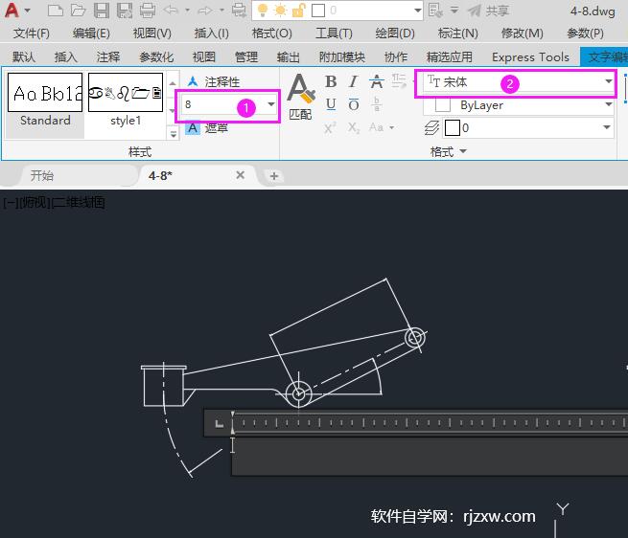Click the batch plot icon
628x538 pixels.
[x=239, y=11]
